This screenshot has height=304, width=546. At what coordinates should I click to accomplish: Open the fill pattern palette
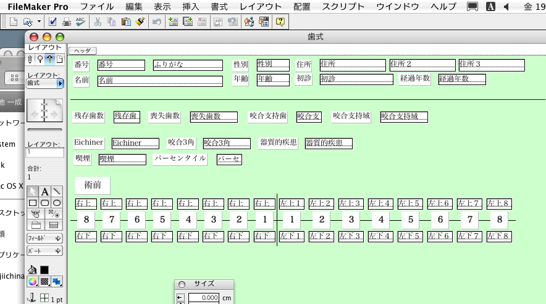coord(44,281)
